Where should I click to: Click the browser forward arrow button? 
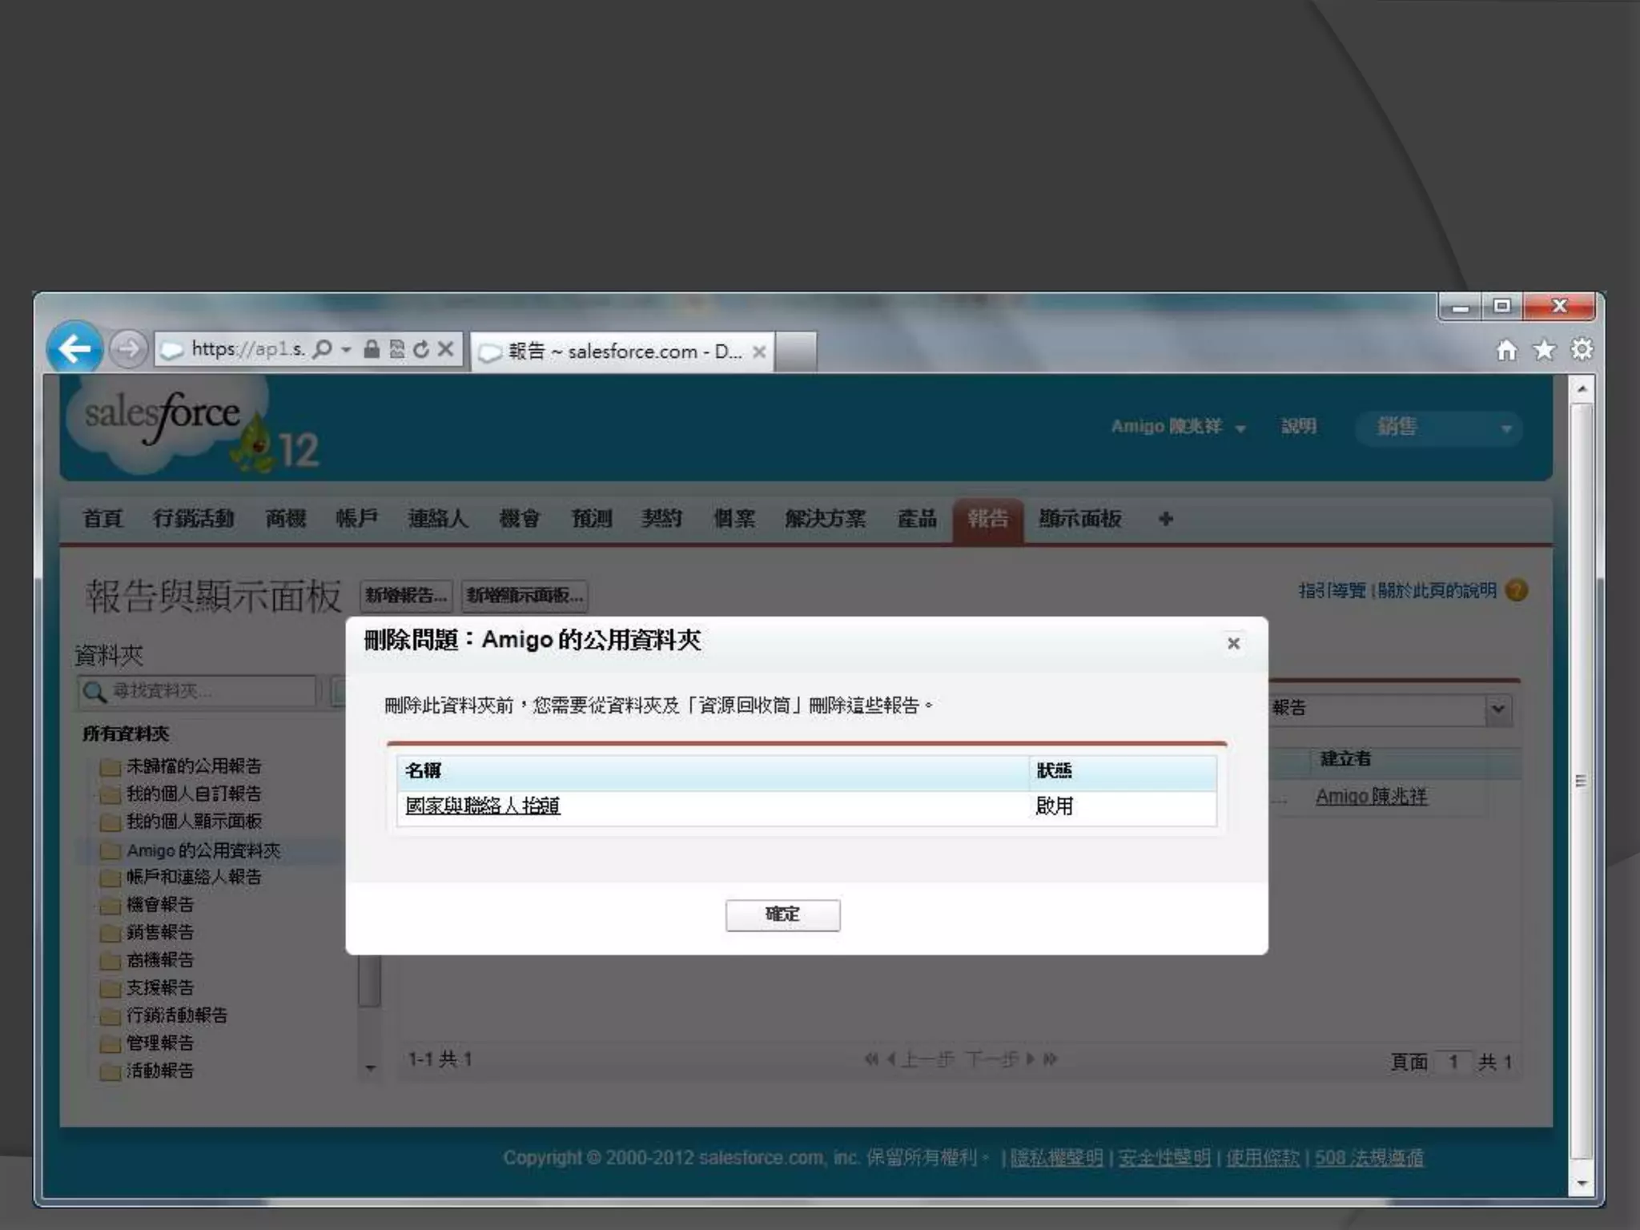[128, 349]
